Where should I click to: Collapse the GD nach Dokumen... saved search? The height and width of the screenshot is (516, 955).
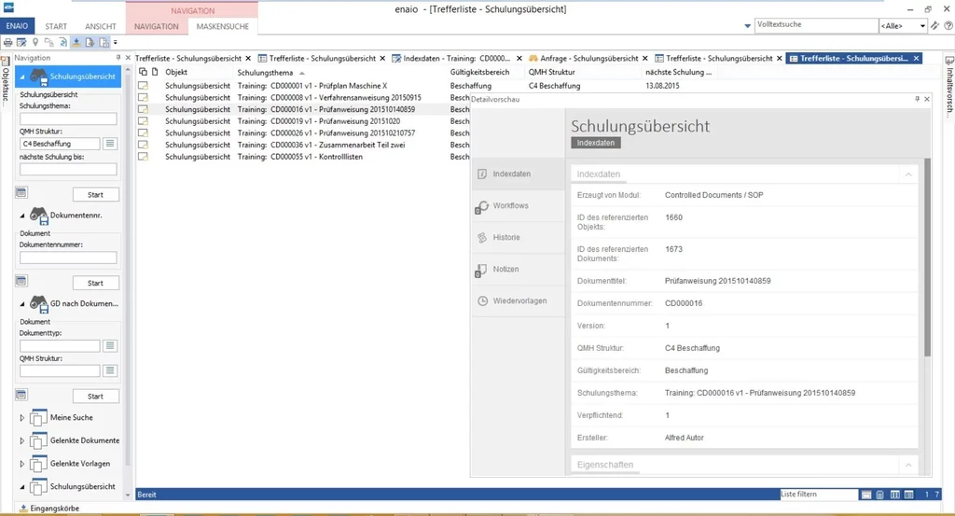(x=22, y=304)
